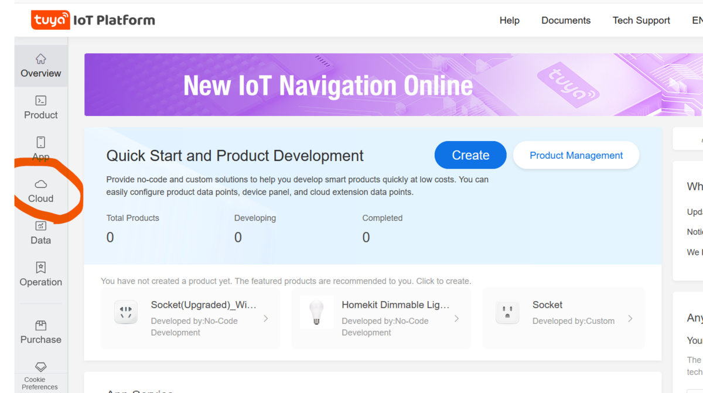Click the Developed by:Custom text
703x393 pixels.
pyautogui.click(x=574, y=321)
